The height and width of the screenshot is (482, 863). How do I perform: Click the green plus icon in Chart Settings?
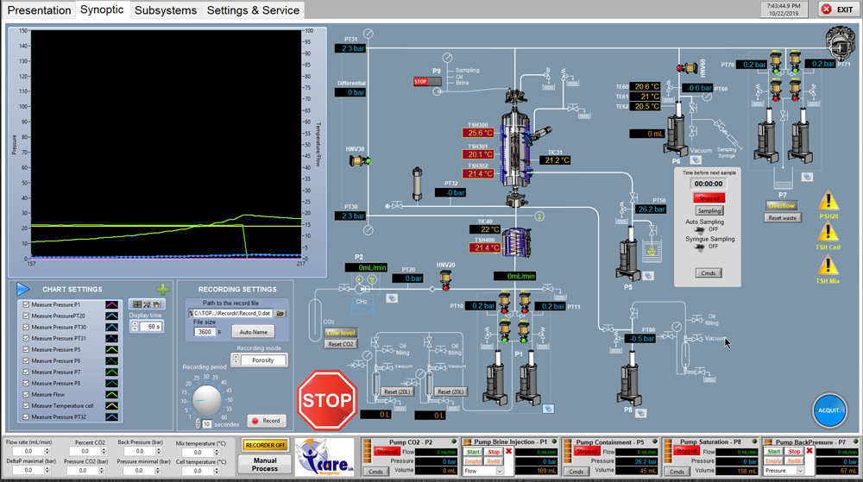pos(163,289)
